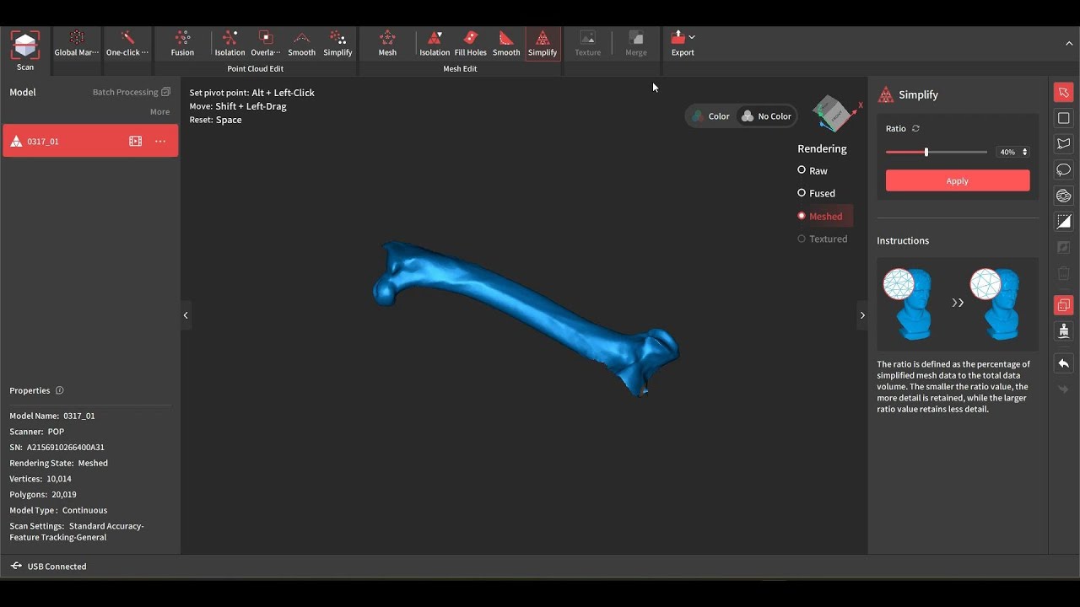
Task: Collapse the right panel arrow
Action: point(862,315)
